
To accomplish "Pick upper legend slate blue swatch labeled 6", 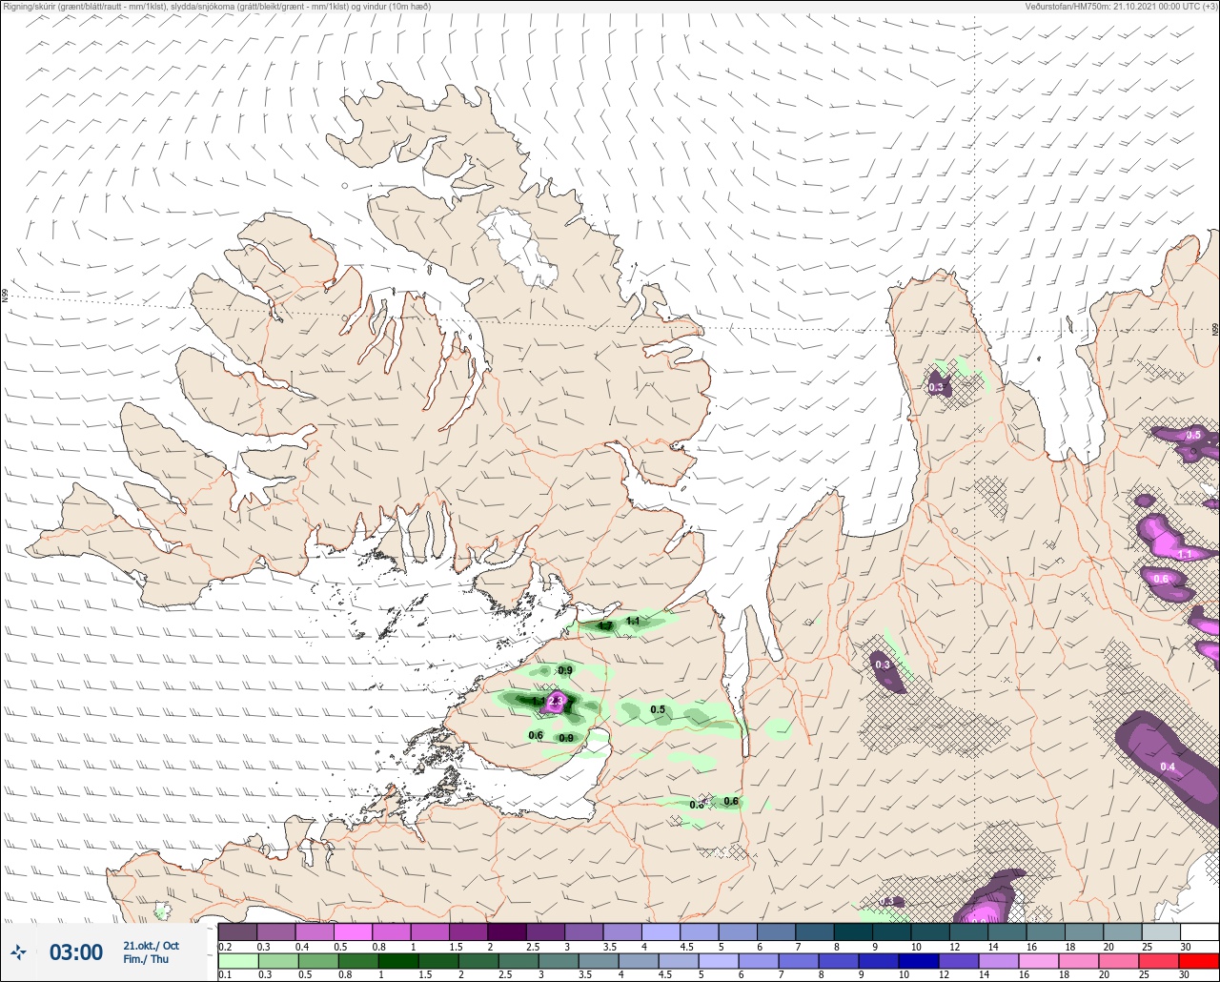I will coord(776,931).
